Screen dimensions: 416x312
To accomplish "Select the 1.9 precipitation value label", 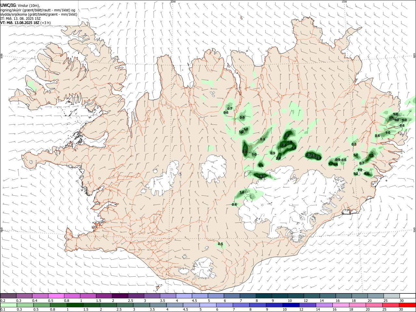I will pos(294,148).
